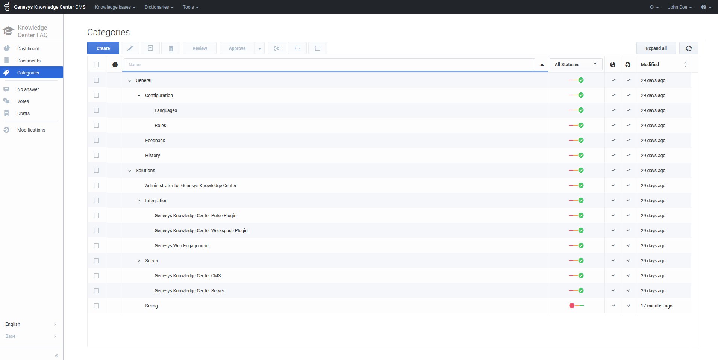Check the select-all checkbox in header
Screen dimensions: 718x360
[97, 65]
